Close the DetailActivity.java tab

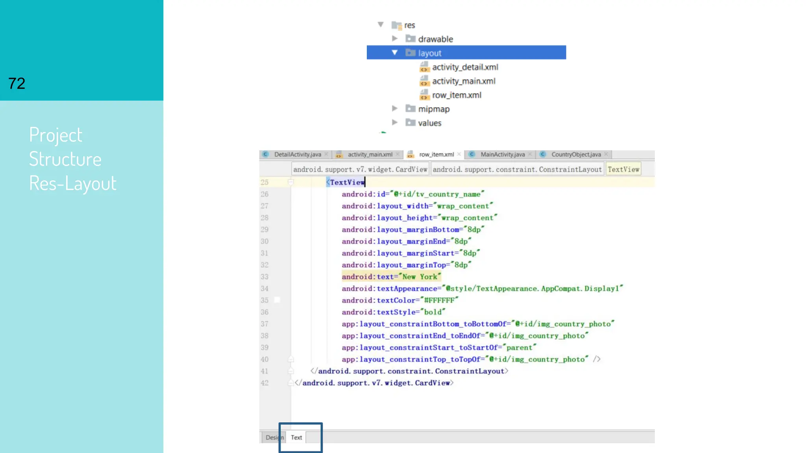[326, 154]
